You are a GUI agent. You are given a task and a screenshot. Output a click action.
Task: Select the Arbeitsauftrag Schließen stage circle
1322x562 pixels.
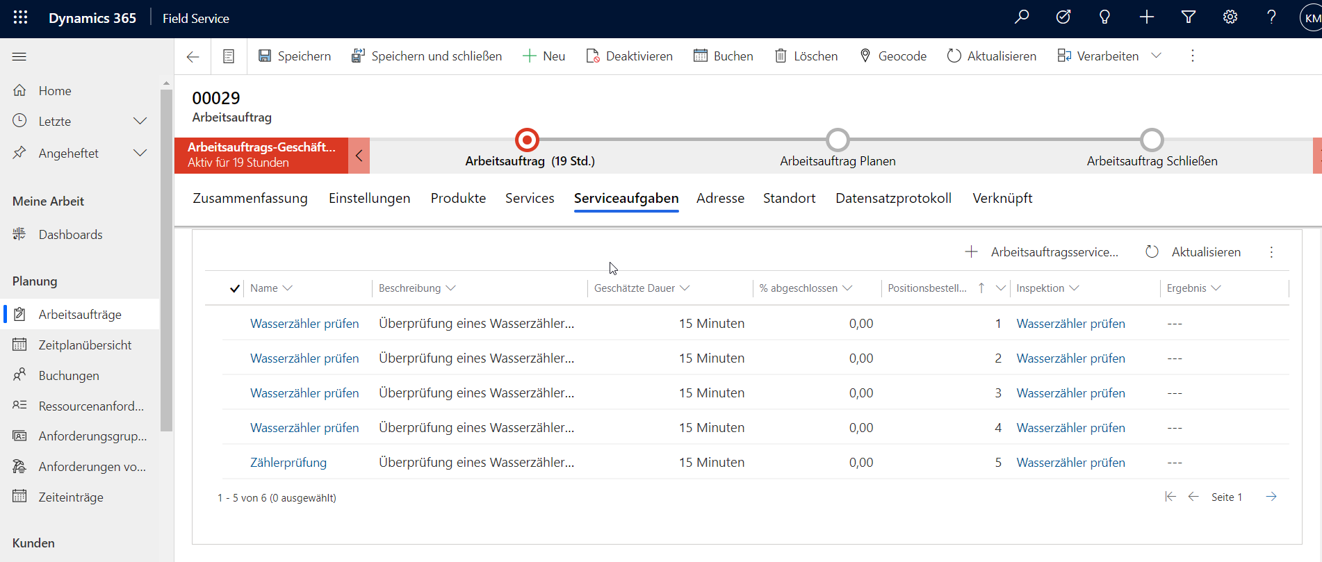click(x=1152, y=140)
